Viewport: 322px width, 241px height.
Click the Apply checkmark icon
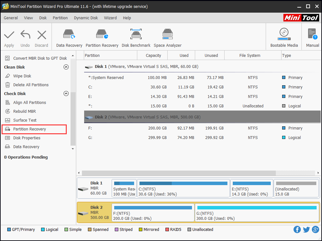tap(9, 35)
